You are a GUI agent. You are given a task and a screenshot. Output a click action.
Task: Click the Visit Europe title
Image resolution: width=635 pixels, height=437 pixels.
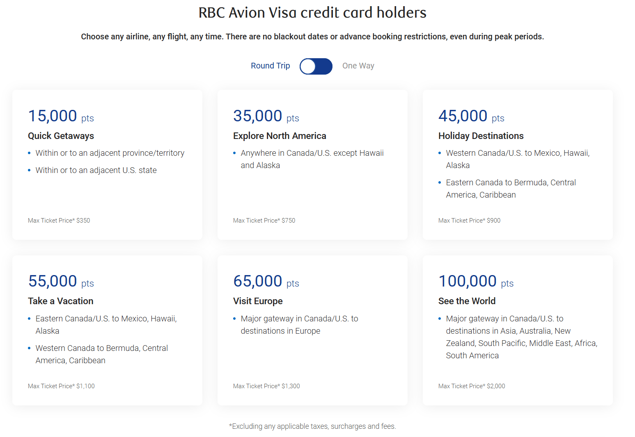[258, 301]
